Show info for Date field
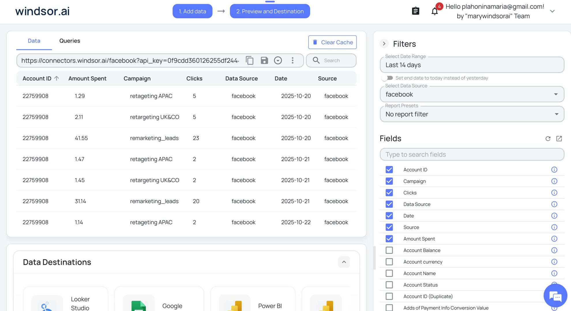 [x=554, y=216]
